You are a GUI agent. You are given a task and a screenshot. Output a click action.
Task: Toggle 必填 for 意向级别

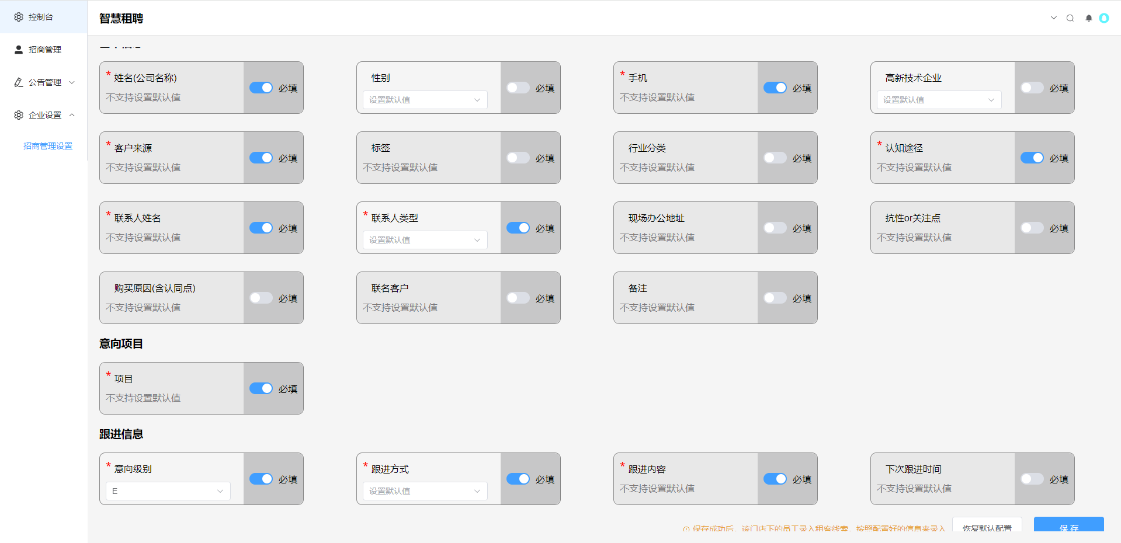[x=261, y=479]
